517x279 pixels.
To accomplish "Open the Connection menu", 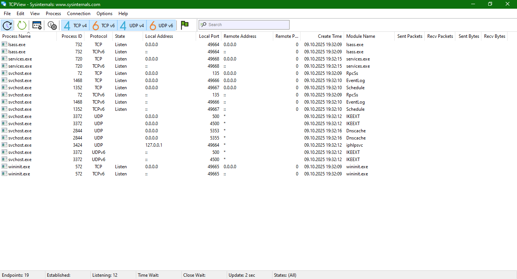I will click(79, 14).
